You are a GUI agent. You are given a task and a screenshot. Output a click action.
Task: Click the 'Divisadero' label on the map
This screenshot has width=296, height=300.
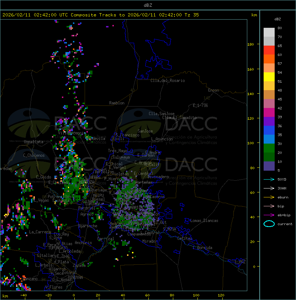point(158,177)
